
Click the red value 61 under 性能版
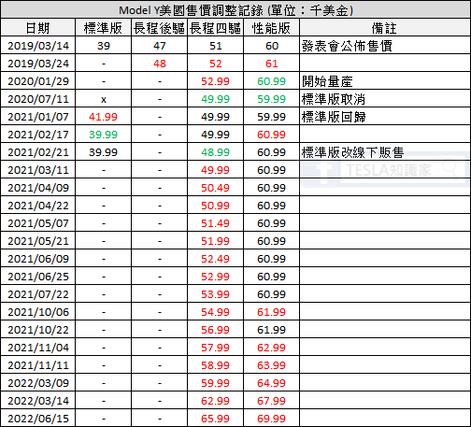(272, 64)
